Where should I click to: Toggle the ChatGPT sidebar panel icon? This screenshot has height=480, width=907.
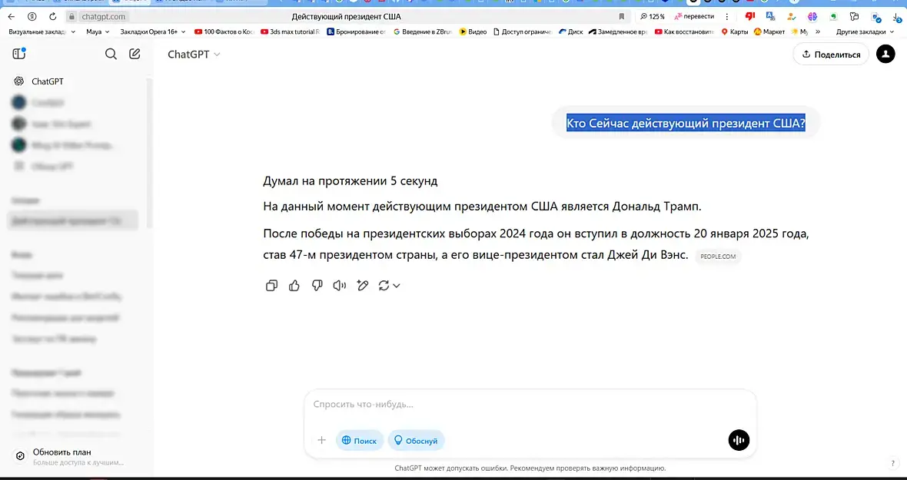[18, 54]
